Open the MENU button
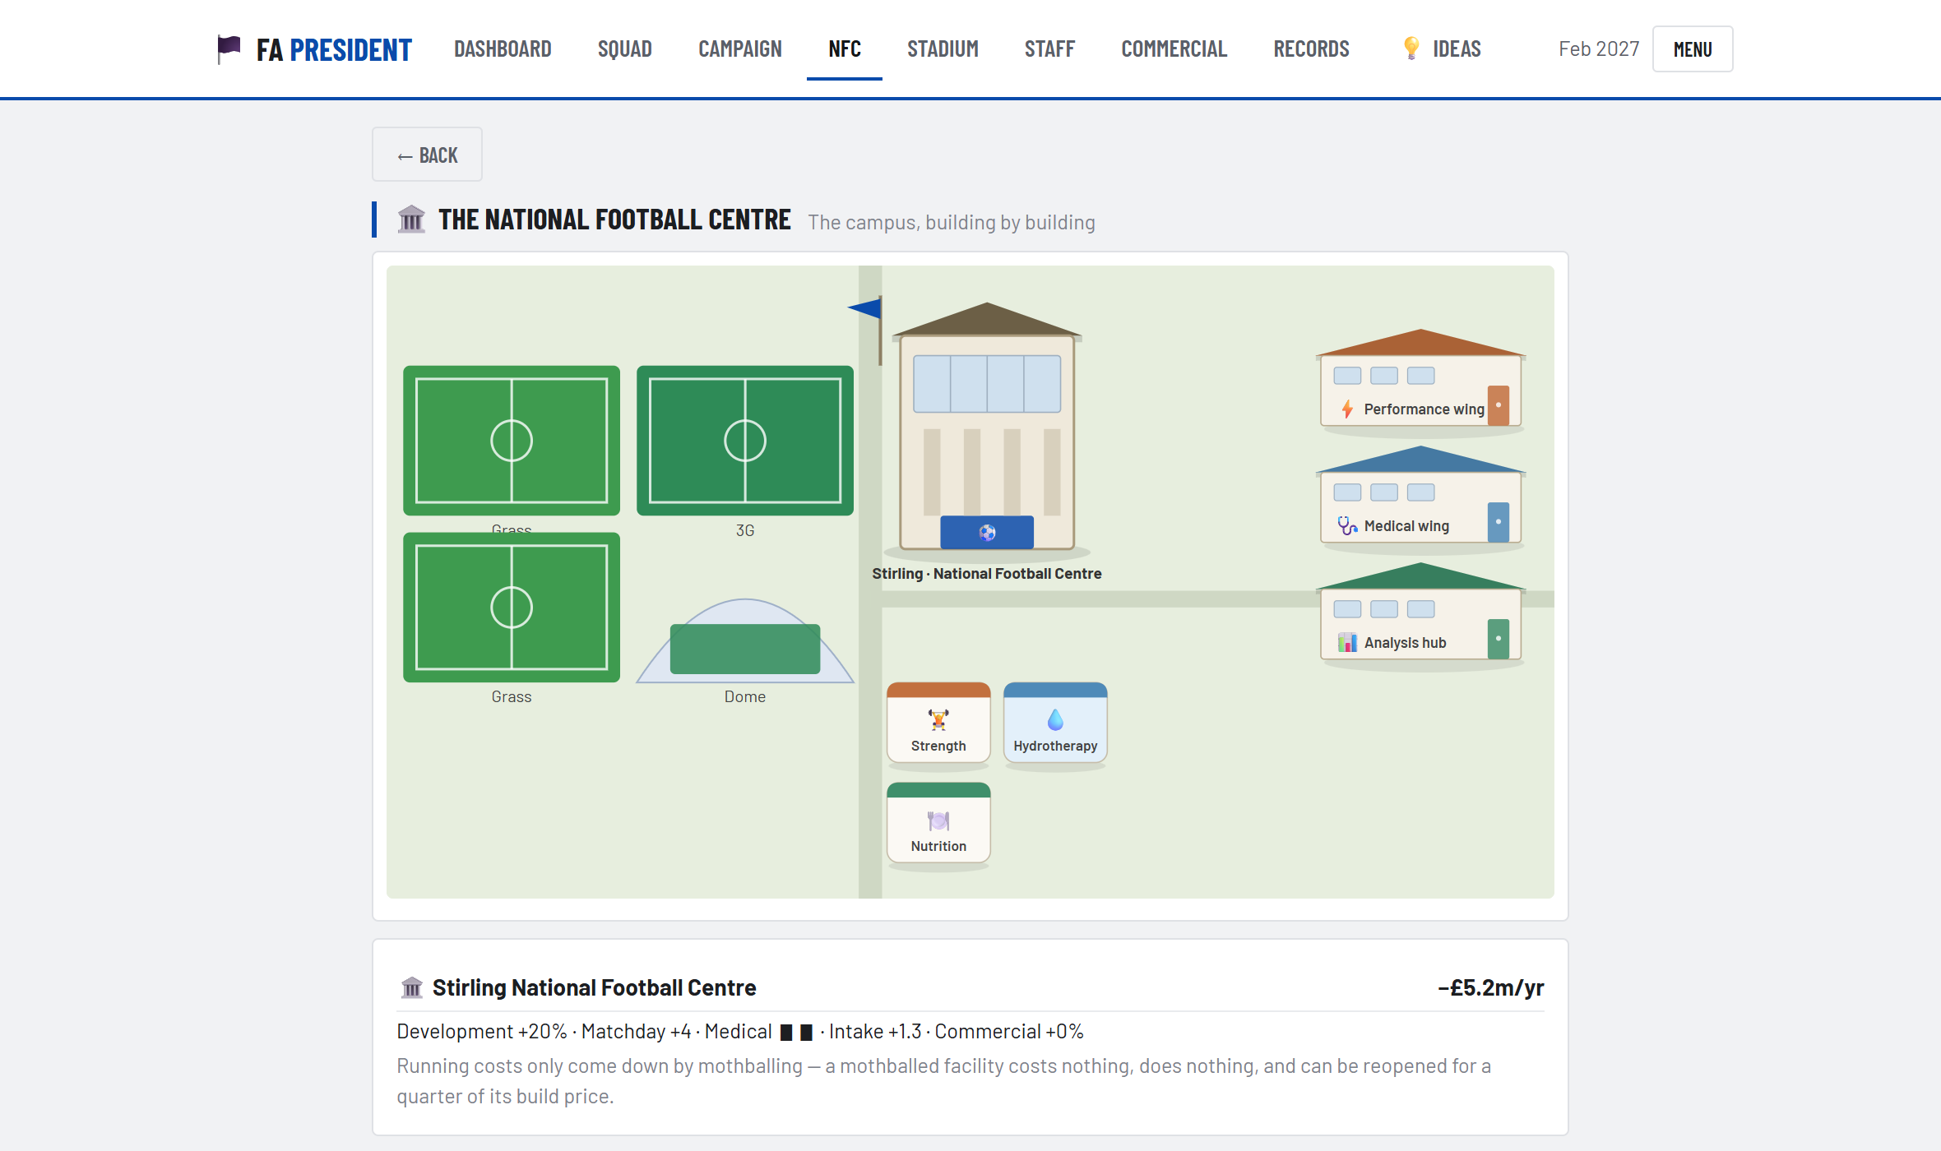Viewport: 1941px width, 1151px height. click(x=1693, y=49)
